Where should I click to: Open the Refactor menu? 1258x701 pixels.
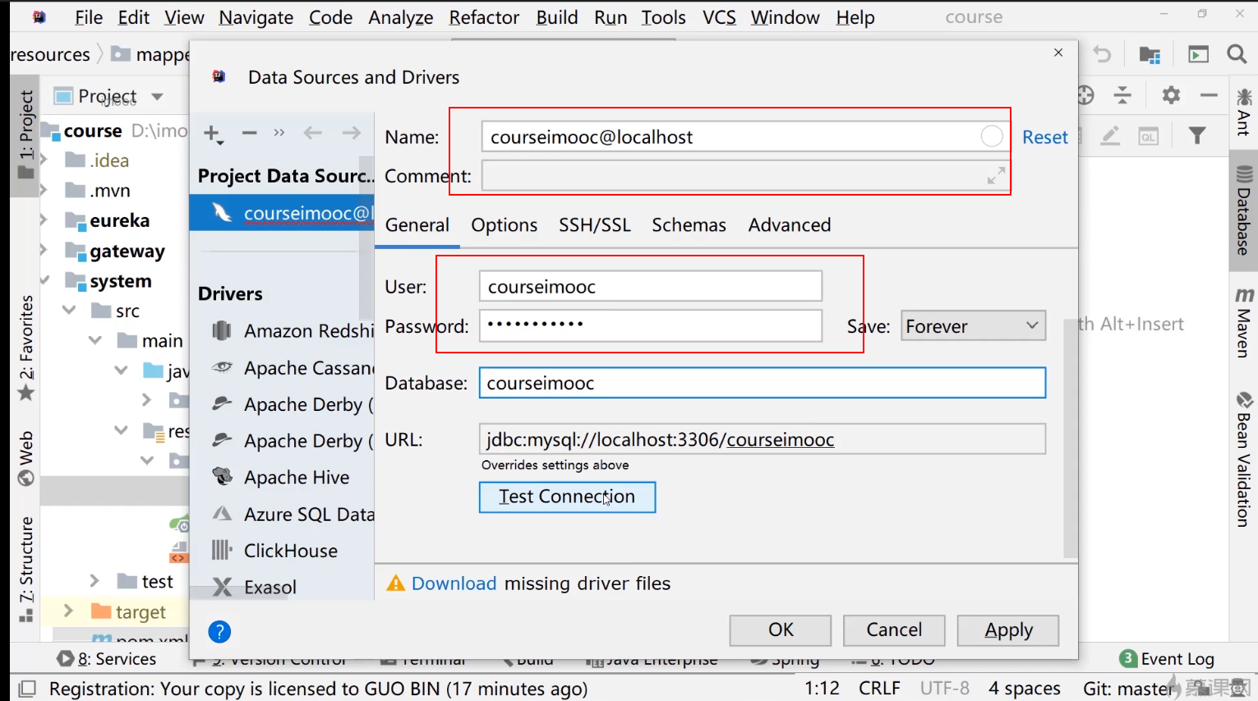(484, 17)
